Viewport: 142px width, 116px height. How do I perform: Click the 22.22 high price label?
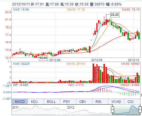(x=115, y=15)
